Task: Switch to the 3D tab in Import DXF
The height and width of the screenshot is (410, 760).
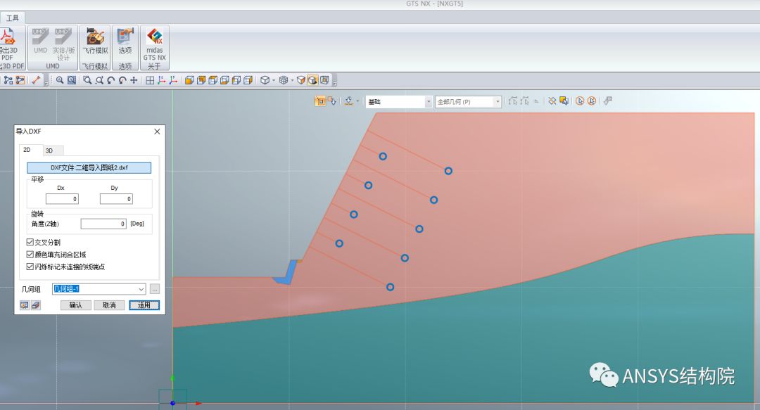Action: pos(49,150)
